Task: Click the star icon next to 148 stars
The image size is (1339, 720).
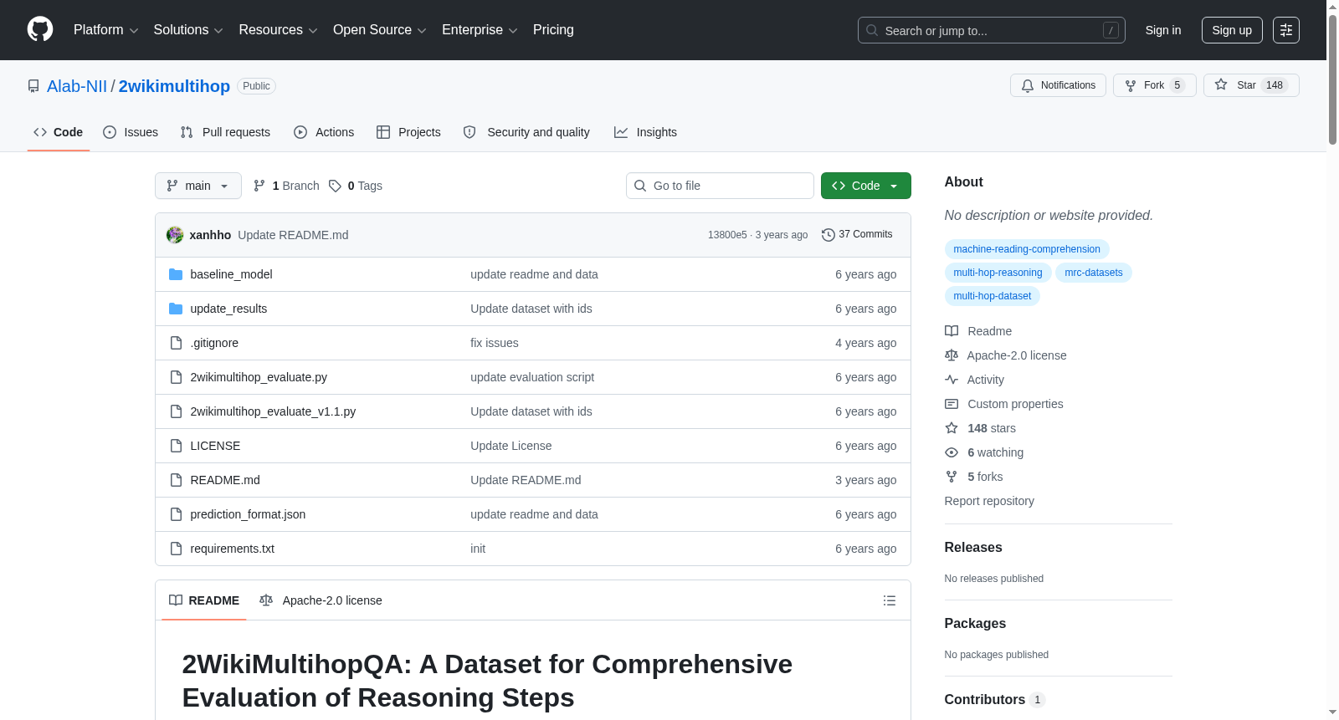Action: (x=952, y=428)
